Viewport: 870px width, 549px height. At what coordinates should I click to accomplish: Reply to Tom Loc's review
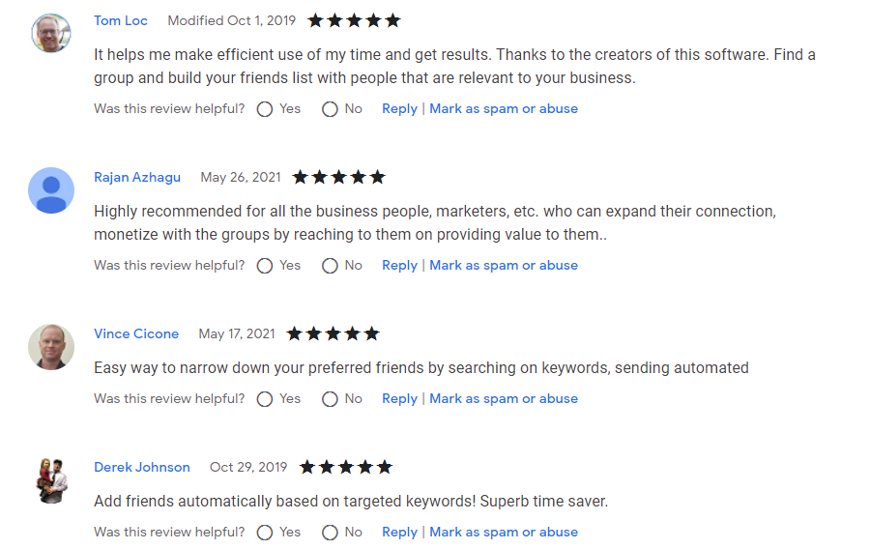(399, 109)
